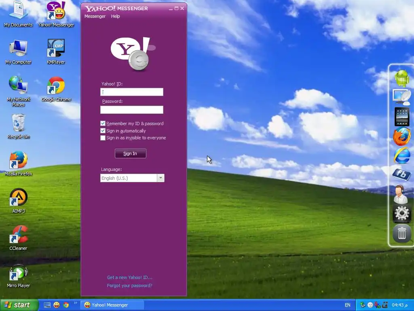Click the iPad tablet dock icon
Screen dimensions: 414x311
coord(402,117)
